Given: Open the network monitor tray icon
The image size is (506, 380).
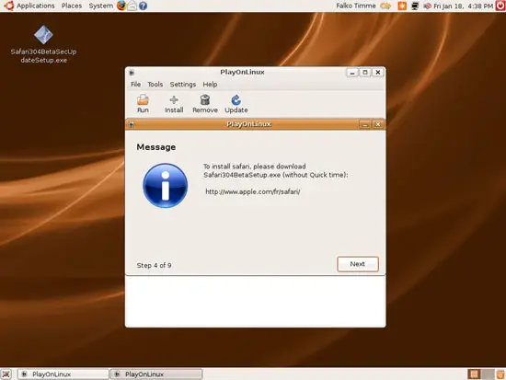Looking at the screenshot, I should [x=415, y=6].
